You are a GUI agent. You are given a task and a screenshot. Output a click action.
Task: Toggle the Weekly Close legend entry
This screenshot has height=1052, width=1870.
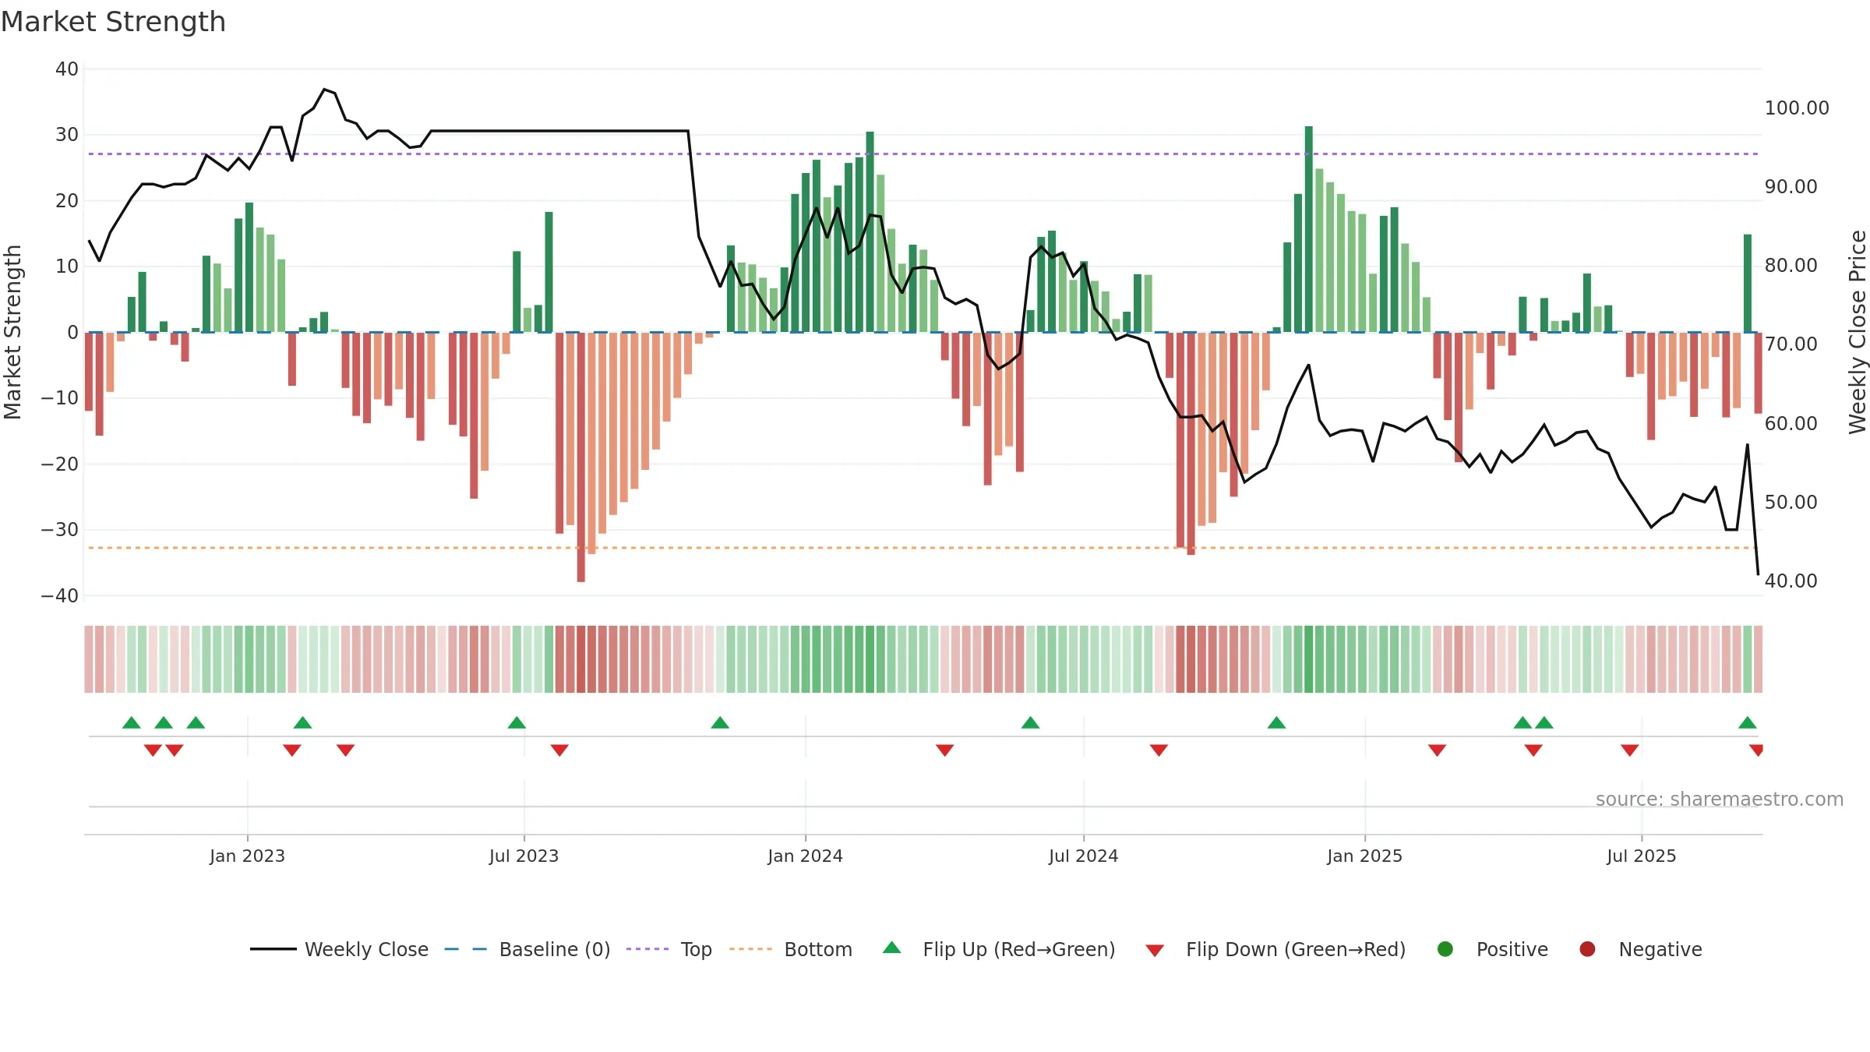(340, 949)
